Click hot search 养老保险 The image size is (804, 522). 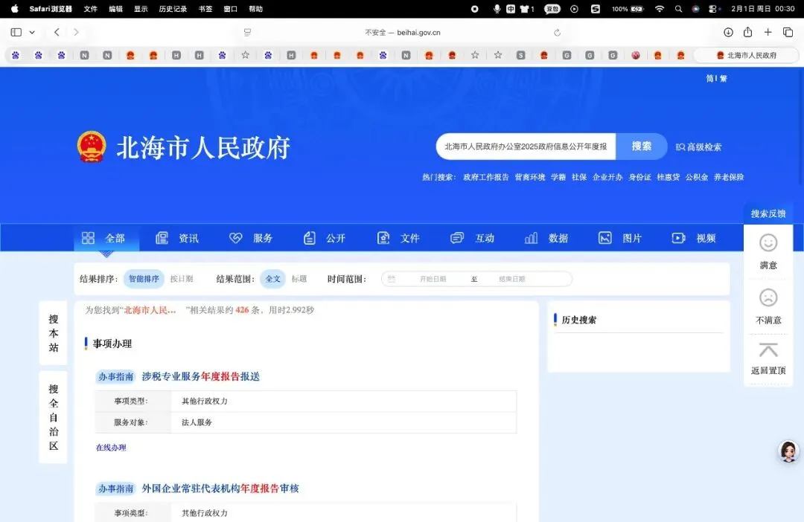(729, 177)
